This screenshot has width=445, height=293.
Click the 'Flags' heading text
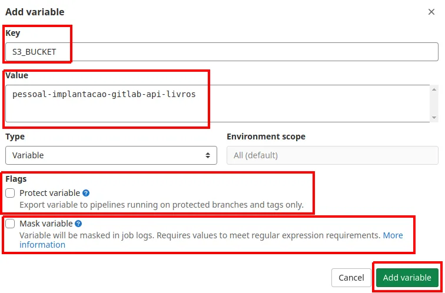[16, 179]
